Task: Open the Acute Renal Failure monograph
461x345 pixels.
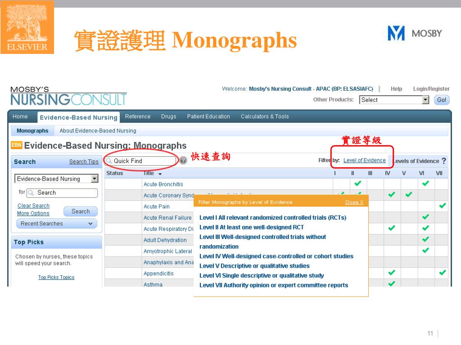Action: coord(167,218)
